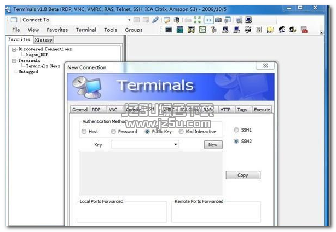Click the green monitor chart shortcut icon
The image size is (336, 232).
pos(202,30)
